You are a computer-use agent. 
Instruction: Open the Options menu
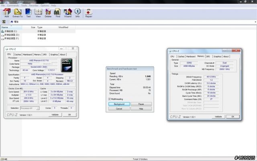click(45, 5)
